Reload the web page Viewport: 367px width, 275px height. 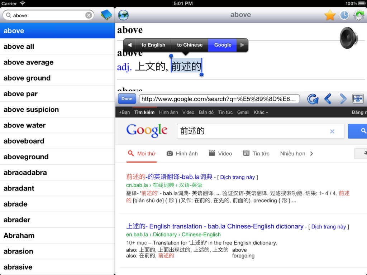click(313, 99)
